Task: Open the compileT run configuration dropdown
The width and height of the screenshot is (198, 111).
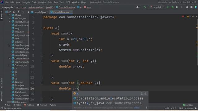Action: point(156,7)
